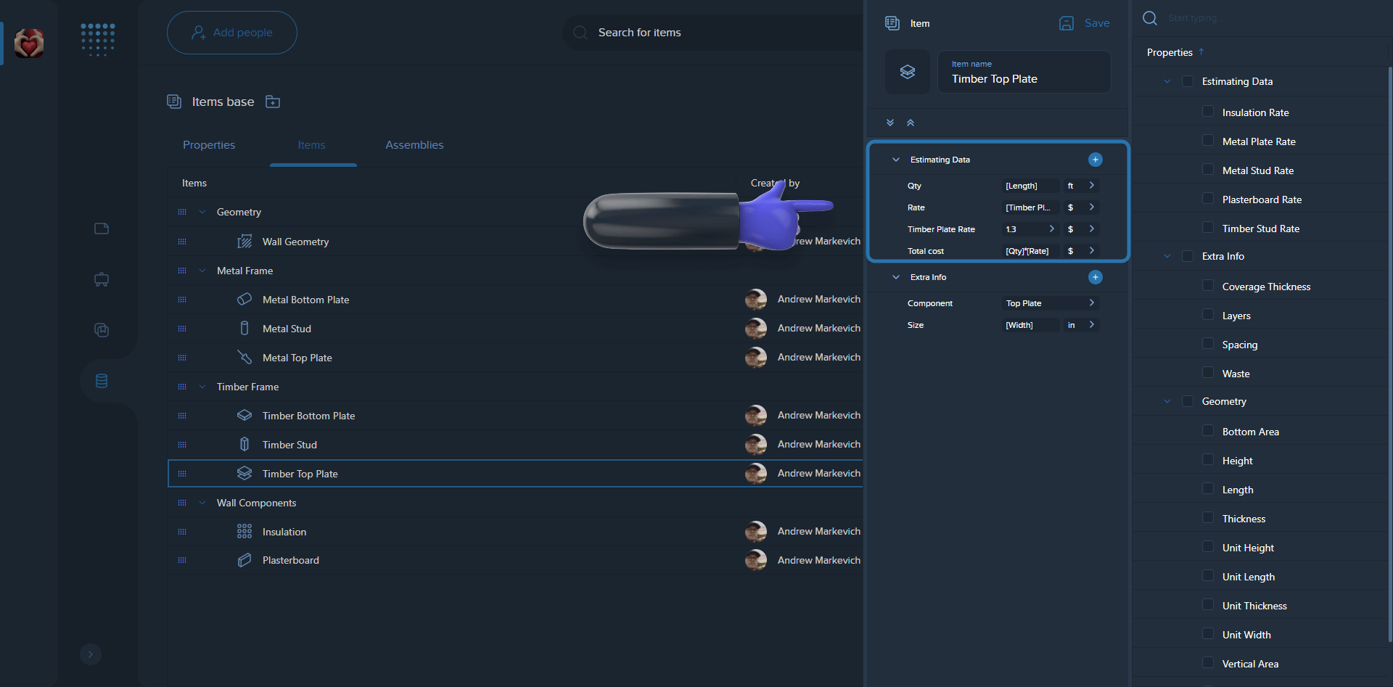Click the Add people button
The image size is (1393, 687).
pyautogui.click(x=232, y=33)
